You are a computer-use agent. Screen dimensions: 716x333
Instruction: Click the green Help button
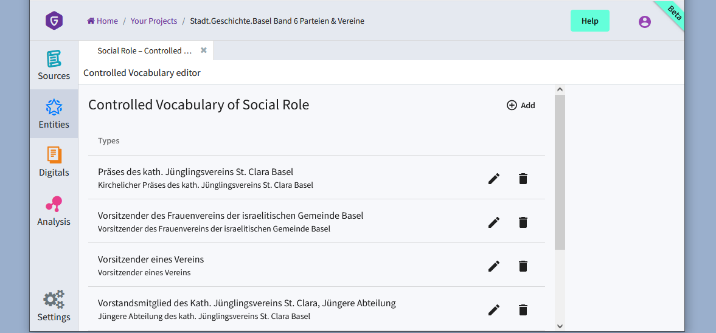pyautogui.click(x=589, y=21)
